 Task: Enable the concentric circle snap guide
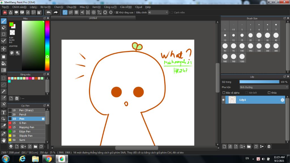click(x=93, y=12)
